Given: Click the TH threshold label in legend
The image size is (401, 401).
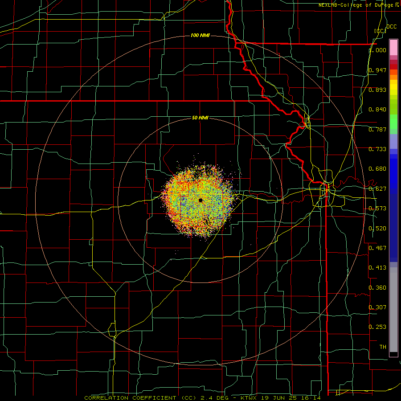Looking at the screenshot, I should pos(383,347).
